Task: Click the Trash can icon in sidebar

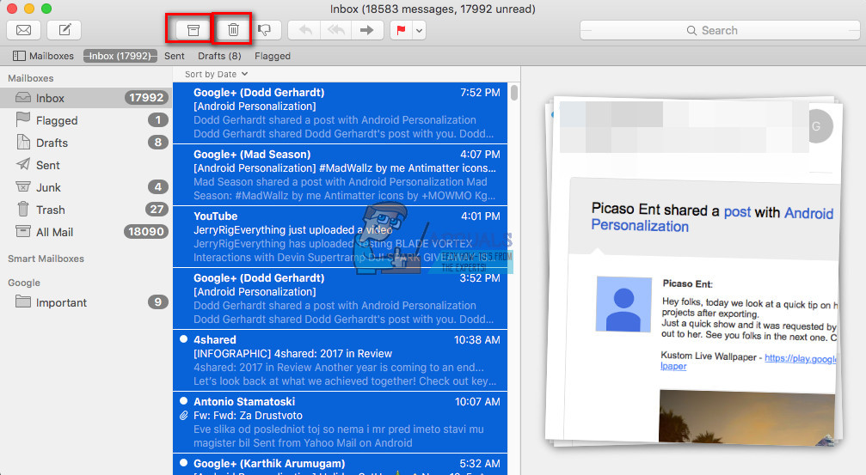Action: click(x=23, y=209)
